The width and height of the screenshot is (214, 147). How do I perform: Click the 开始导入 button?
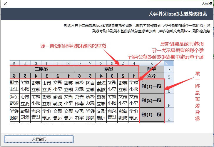pos(39,139)
